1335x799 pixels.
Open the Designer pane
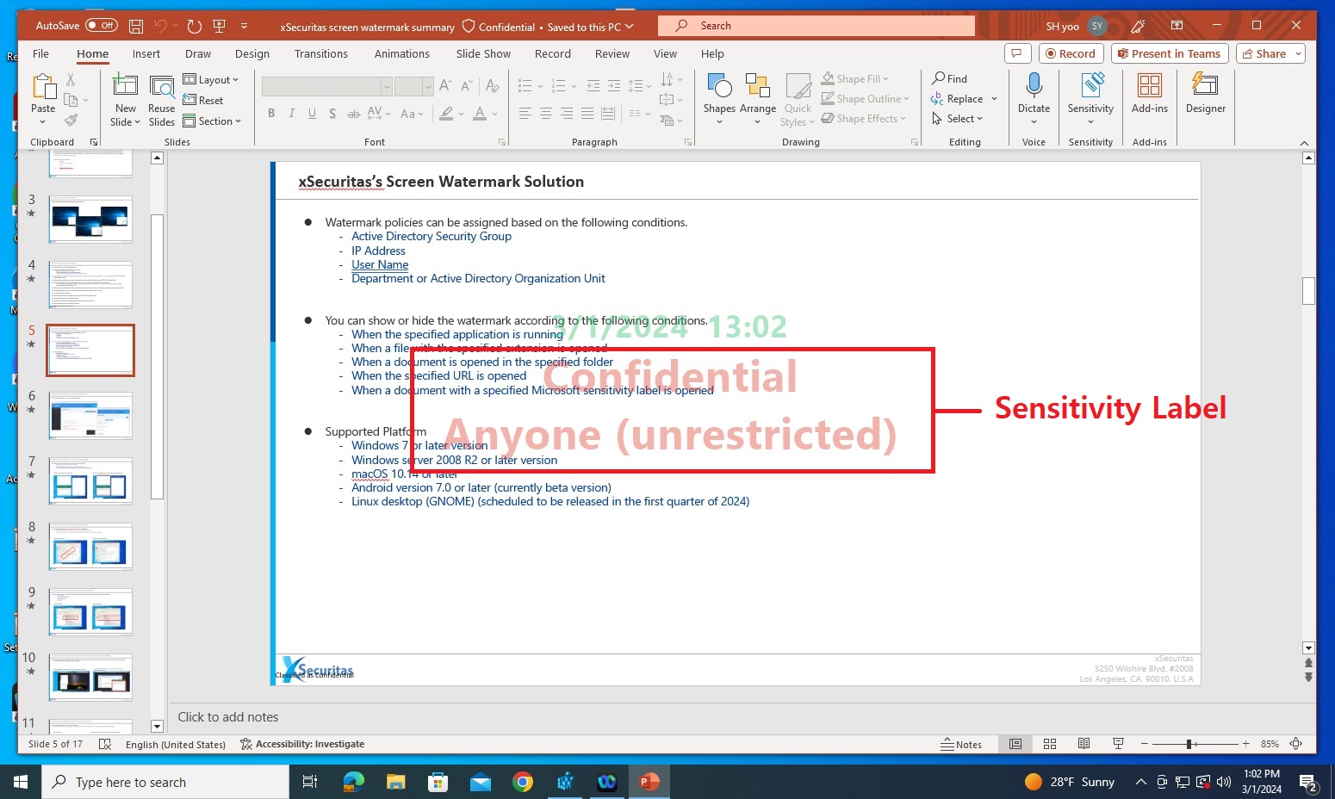pos(1205,95)
